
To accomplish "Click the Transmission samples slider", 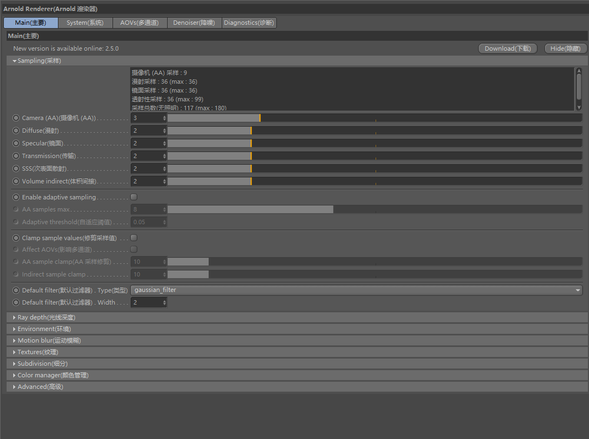I will click(375, 156).
